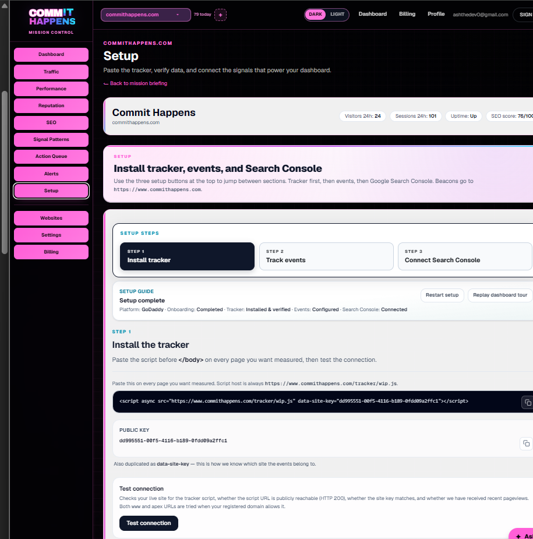The image size is (533, 539).
Task: Click the COMMITHAPPENS.COM breadcrumb label
Action: [x=138, y=43]
